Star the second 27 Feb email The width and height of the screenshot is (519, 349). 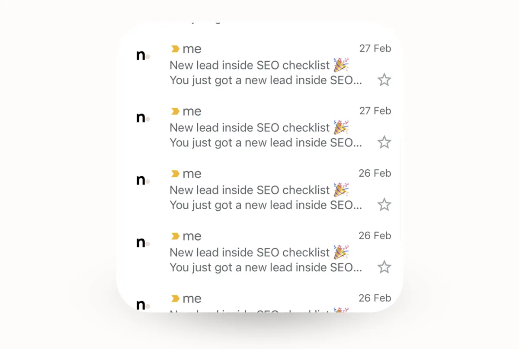pyautogui.click(x=384, y=142)
